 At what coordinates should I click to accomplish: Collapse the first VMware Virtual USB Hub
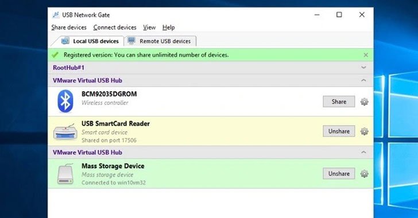click(363, 80)
